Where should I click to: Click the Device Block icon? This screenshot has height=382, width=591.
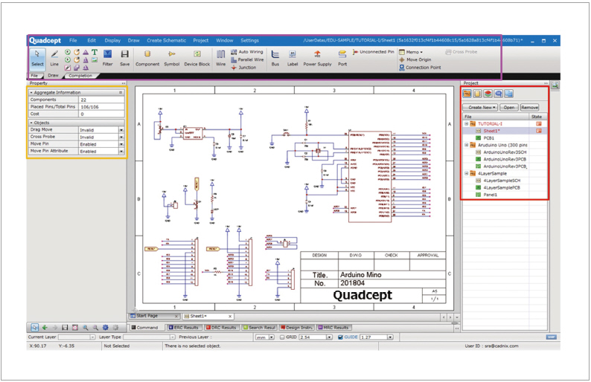coord(197,57)
